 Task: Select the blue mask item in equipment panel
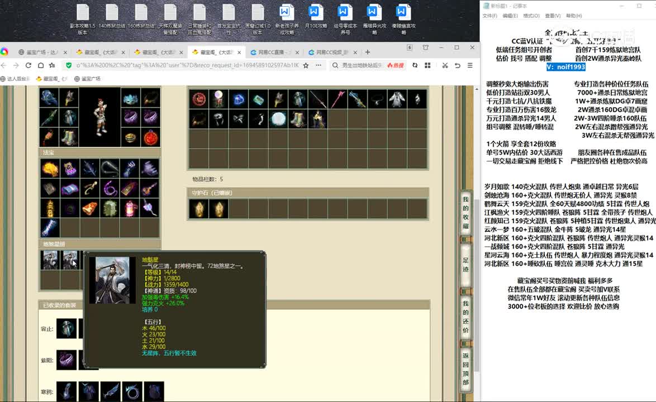[x=131, y=98]
